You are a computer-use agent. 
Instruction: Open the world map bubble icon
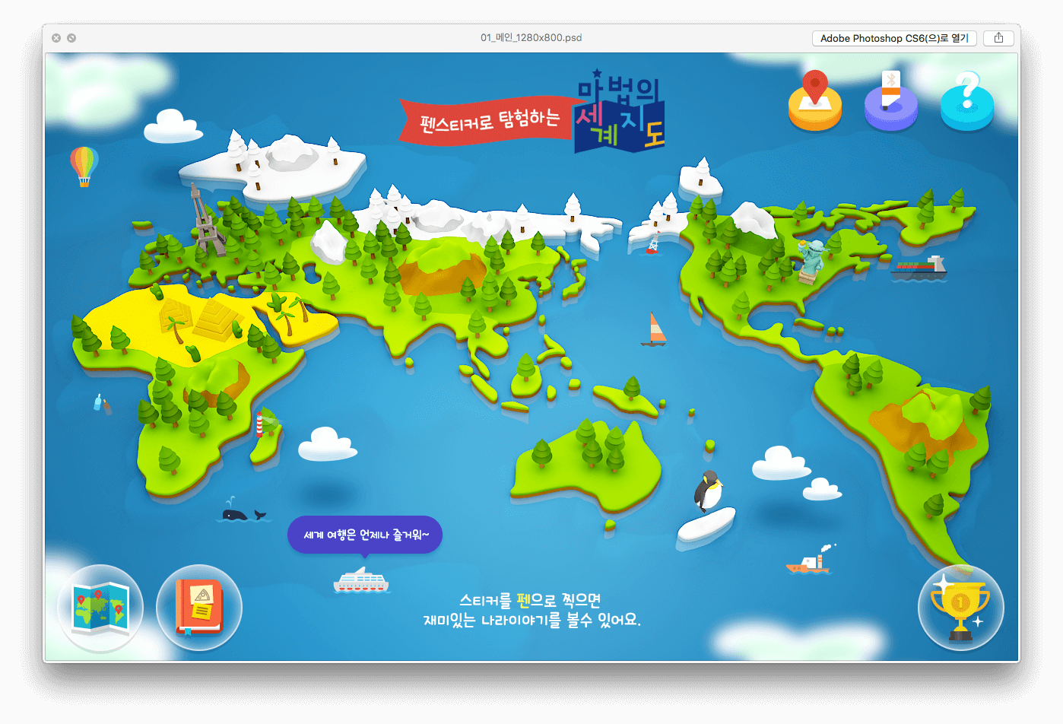[100, 608]
